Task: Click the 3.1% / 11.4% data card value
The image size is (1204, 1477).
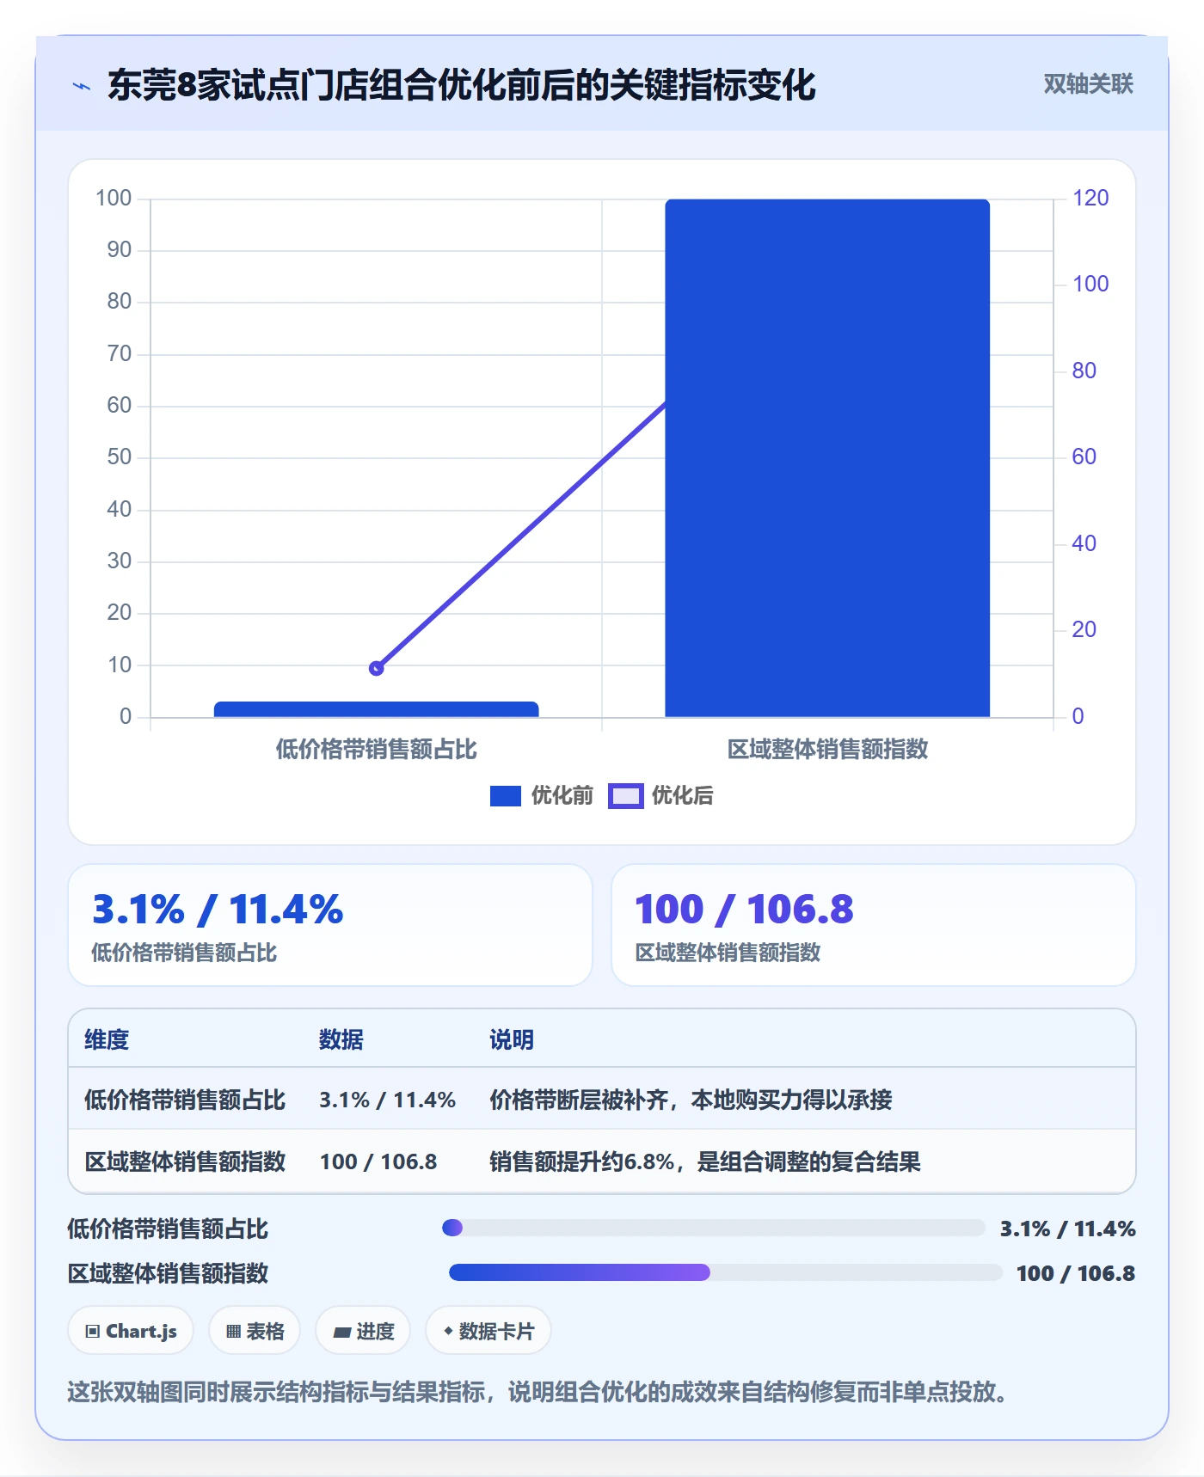Action: (x=218, y=910)
